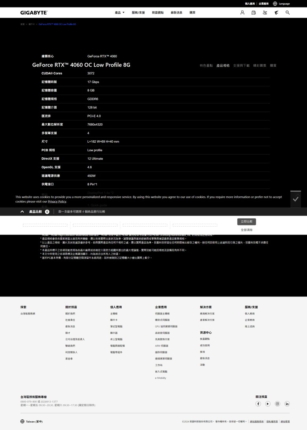Open 技嘉觀點 in the top menu
Screen dimensions: 307x430
coord(158,13)
